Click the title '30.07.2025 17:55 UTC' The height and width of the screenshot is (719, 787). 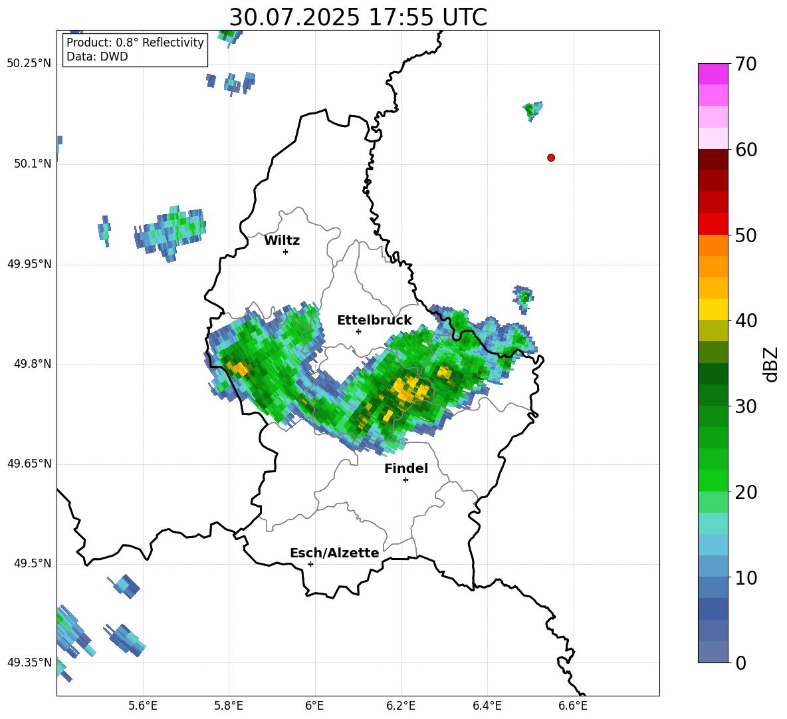(358, 17)
